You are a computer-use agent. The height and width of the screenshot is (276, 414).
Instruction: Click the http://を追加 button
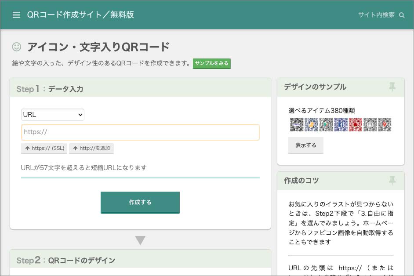tap(91, 148)
